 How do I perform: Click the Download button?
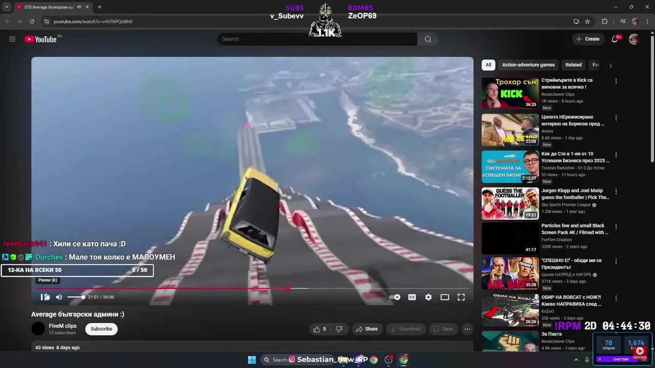click(406, 329)
